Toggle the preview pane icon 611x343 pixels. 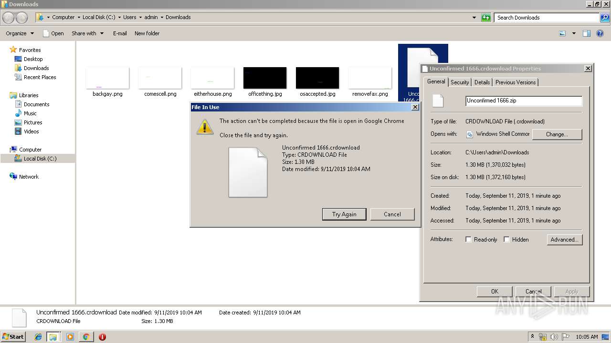[x=587, y=33]
